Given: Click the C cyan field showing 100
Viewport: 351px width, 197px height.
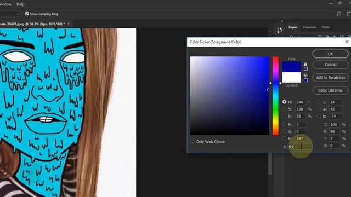Looking at the screenshot, I should point(335,124).
